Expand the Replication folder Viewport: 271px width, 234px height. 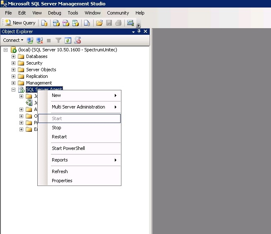(x=13, y=76)
